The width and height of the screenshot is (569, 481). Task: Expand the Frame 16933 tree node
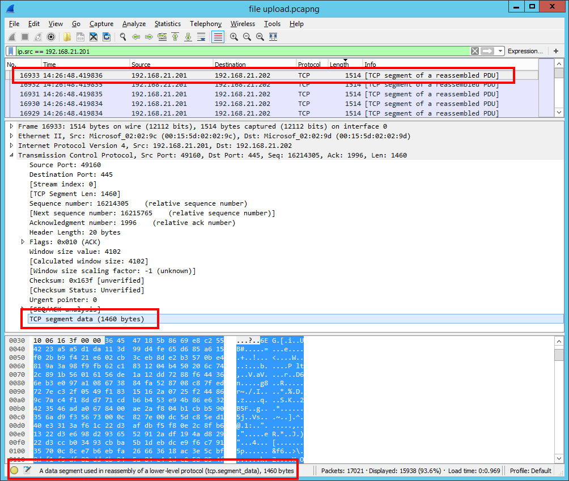click(11, 126)
